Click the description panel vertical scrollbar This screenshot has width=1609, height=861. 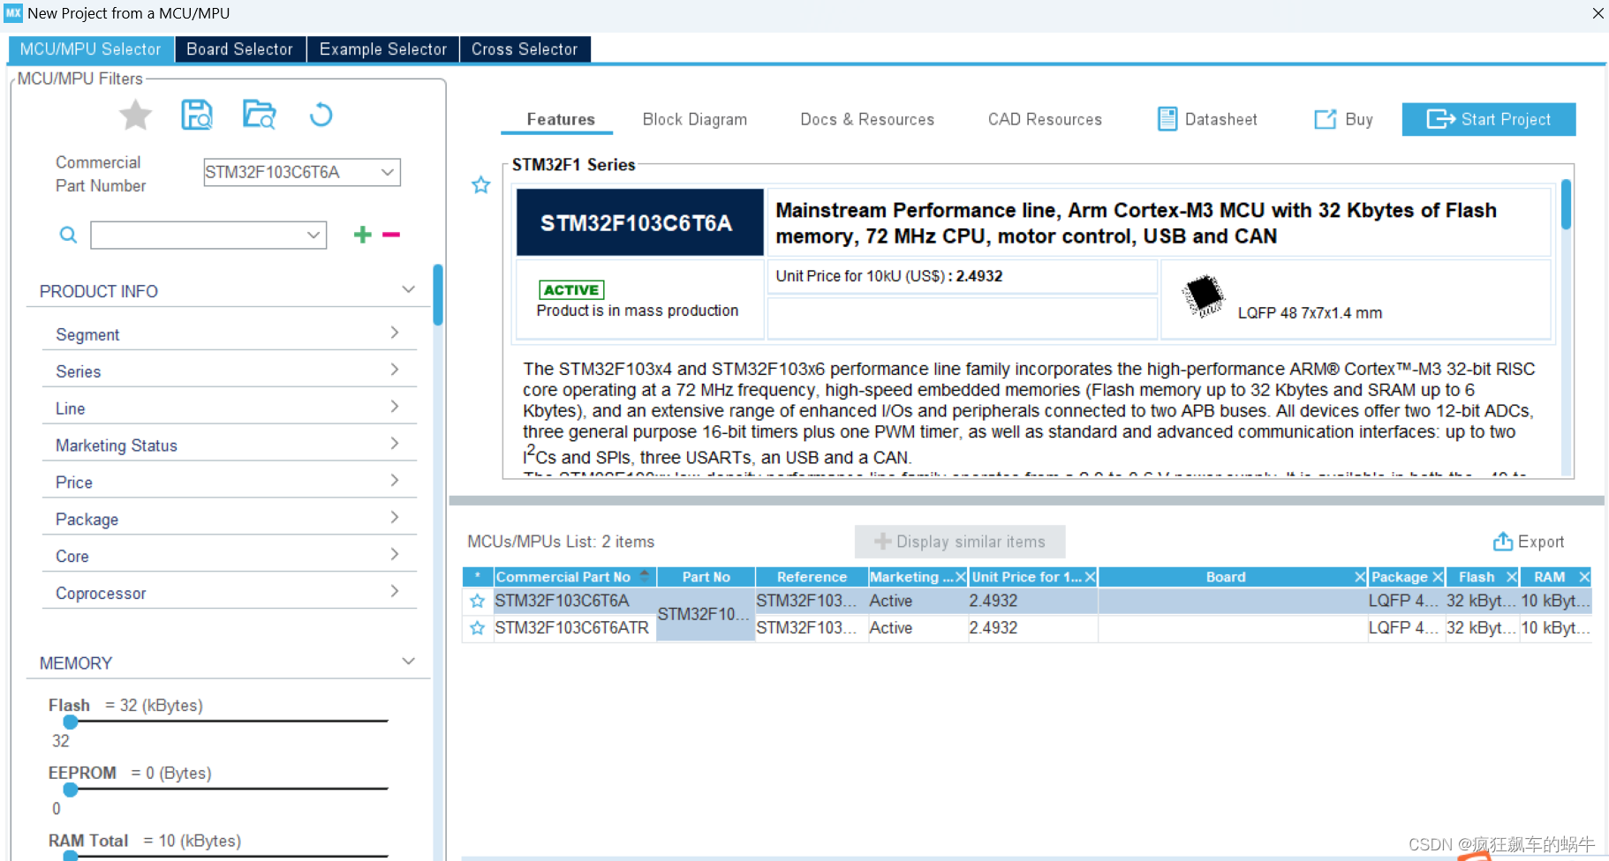[x=1566, y=205]
